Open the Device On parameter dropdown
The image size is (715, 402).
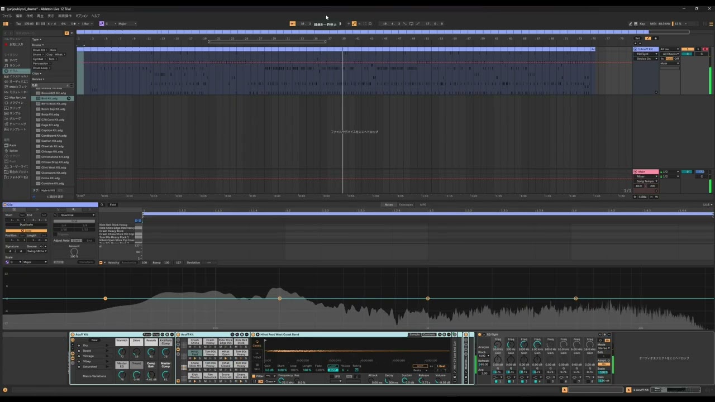[x=647, y=59]
